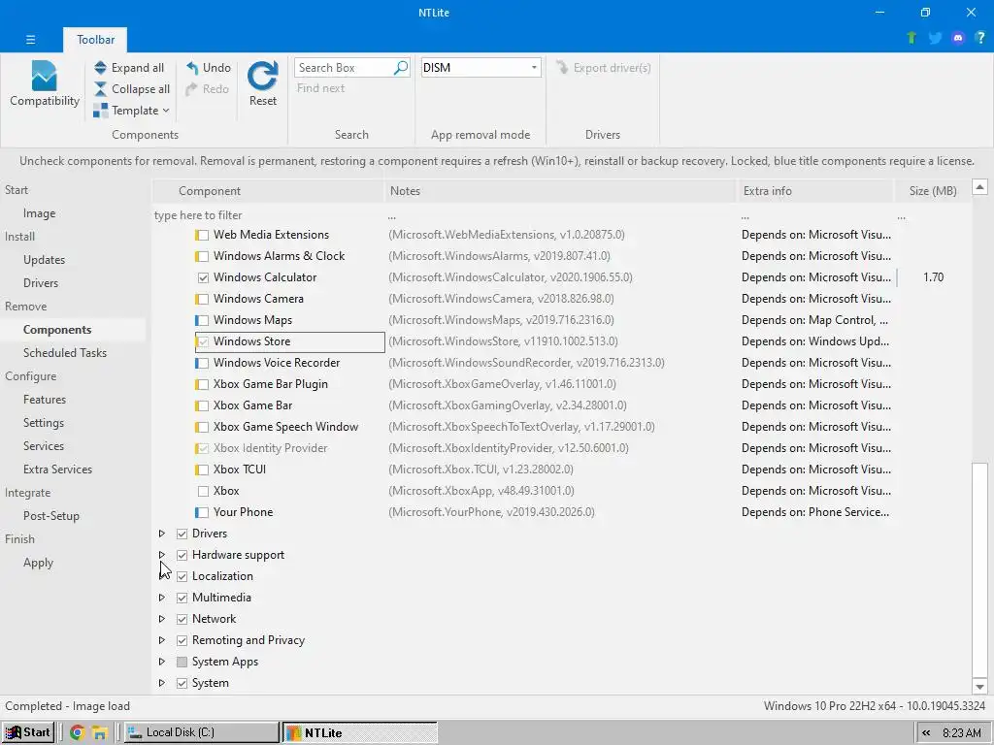Screen dimensions: 994x745
Task: Open File Explorer from taskbar
Action: click(100, 733)
